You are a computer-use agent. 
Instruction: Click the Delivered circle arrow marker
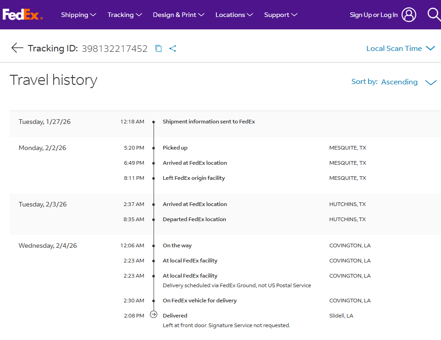[154, 314]
